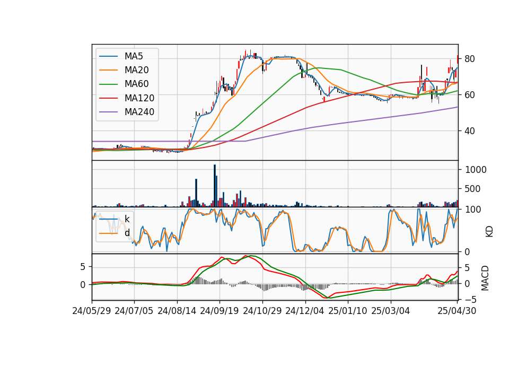Click the MA5 legend label
The width and height of the screenshot is (509, 366).
pos(134,56)
